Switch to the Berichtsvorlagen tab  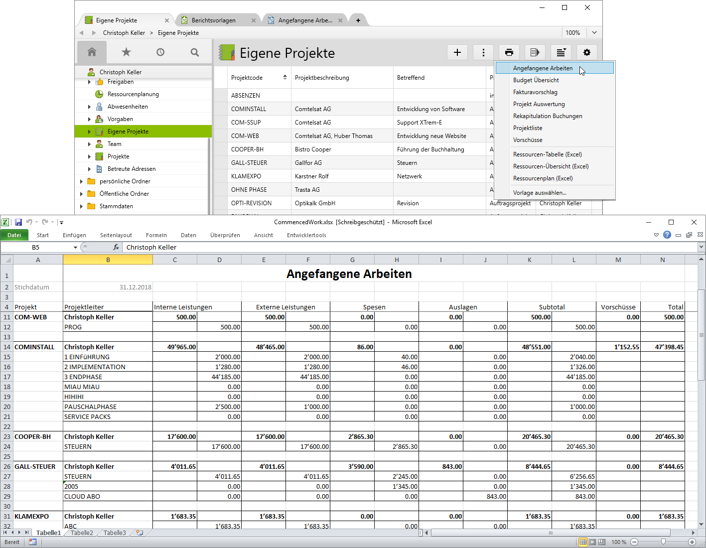(213, 20)
